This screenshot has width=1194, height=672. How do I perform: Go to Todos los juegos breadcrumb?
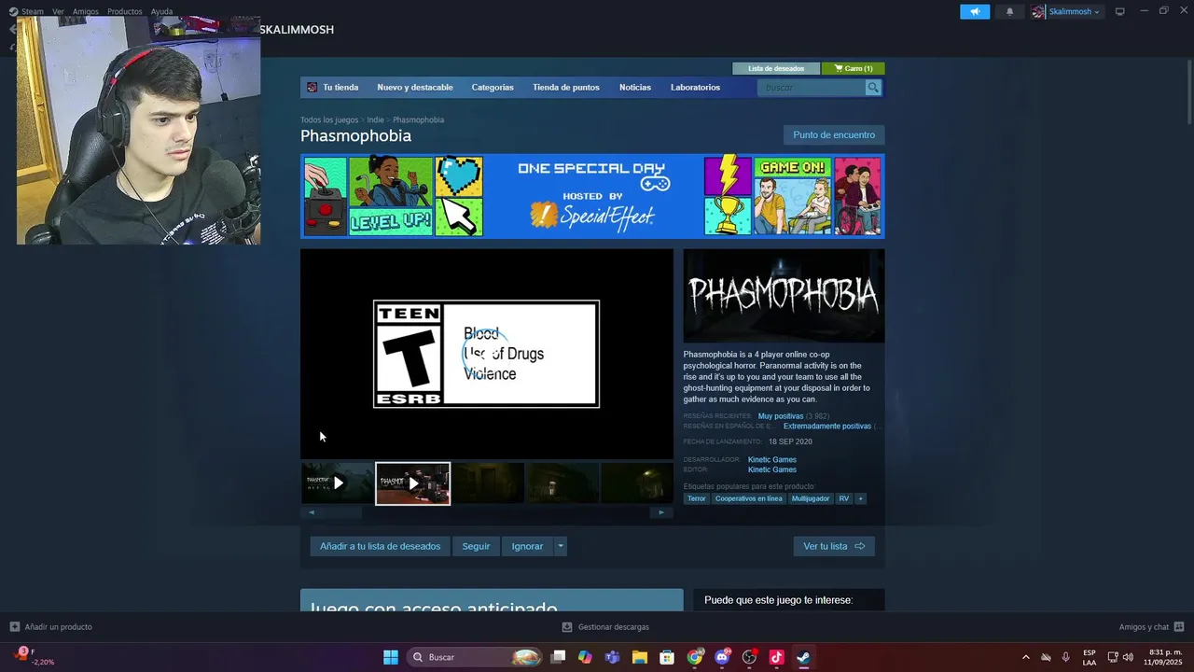coord(329,119)
